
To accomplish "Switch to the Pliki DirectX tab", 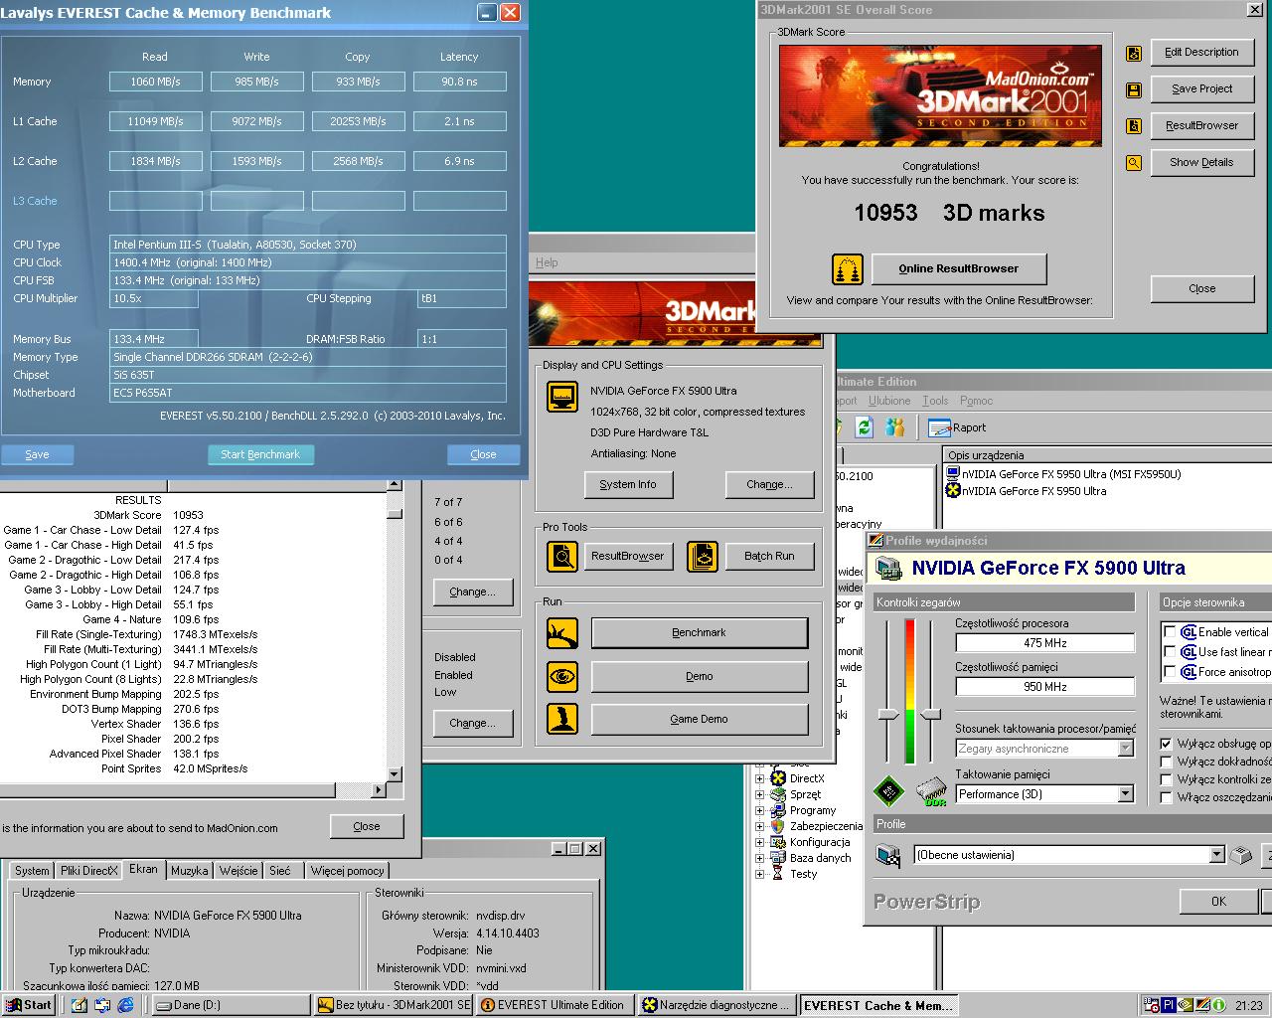I will (89, 871).
